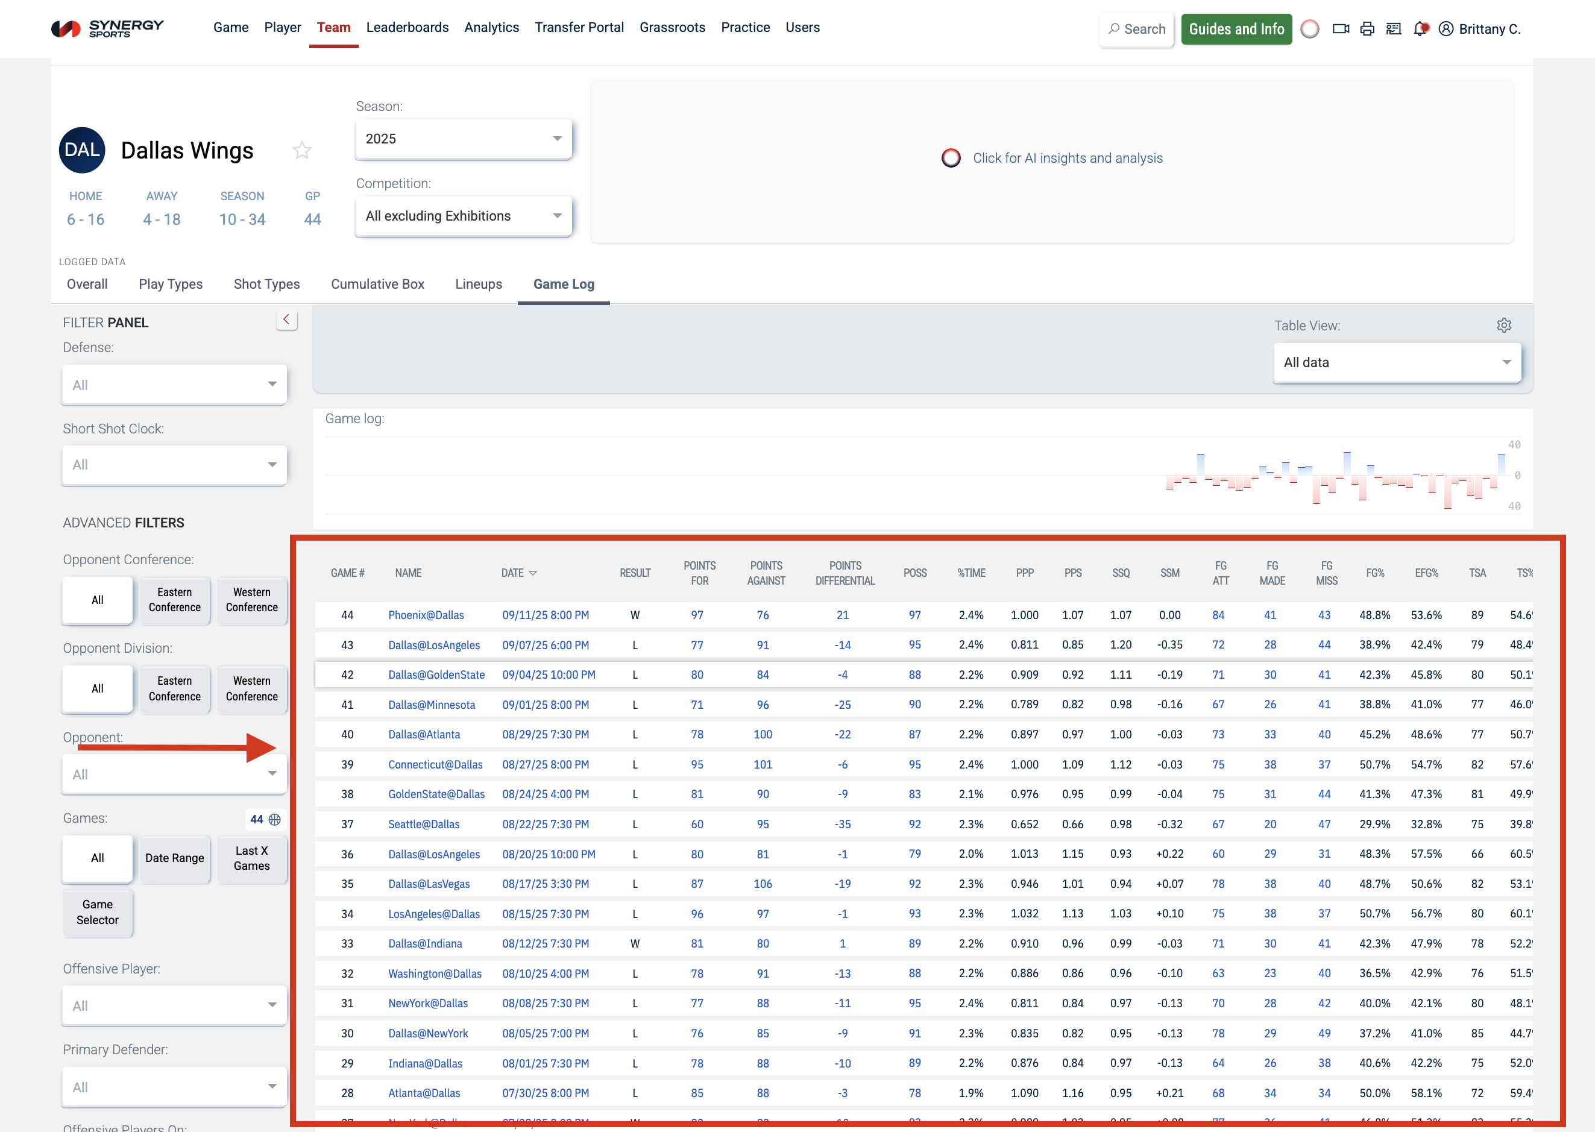1595x1132 pixels.
Task: Open the AI assistant circle icon in top bar
Action: (1310, 28)
